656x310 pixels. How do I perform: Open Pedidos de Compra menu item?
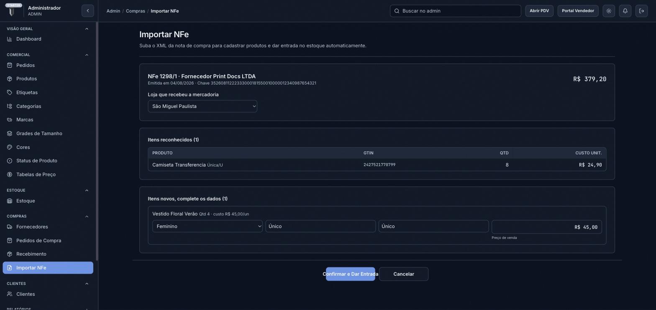click(x=48, y=241)
